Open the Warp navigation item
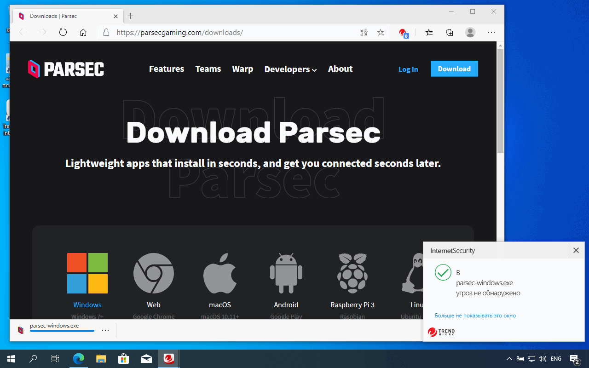589x368 pixels. (243, 69)
